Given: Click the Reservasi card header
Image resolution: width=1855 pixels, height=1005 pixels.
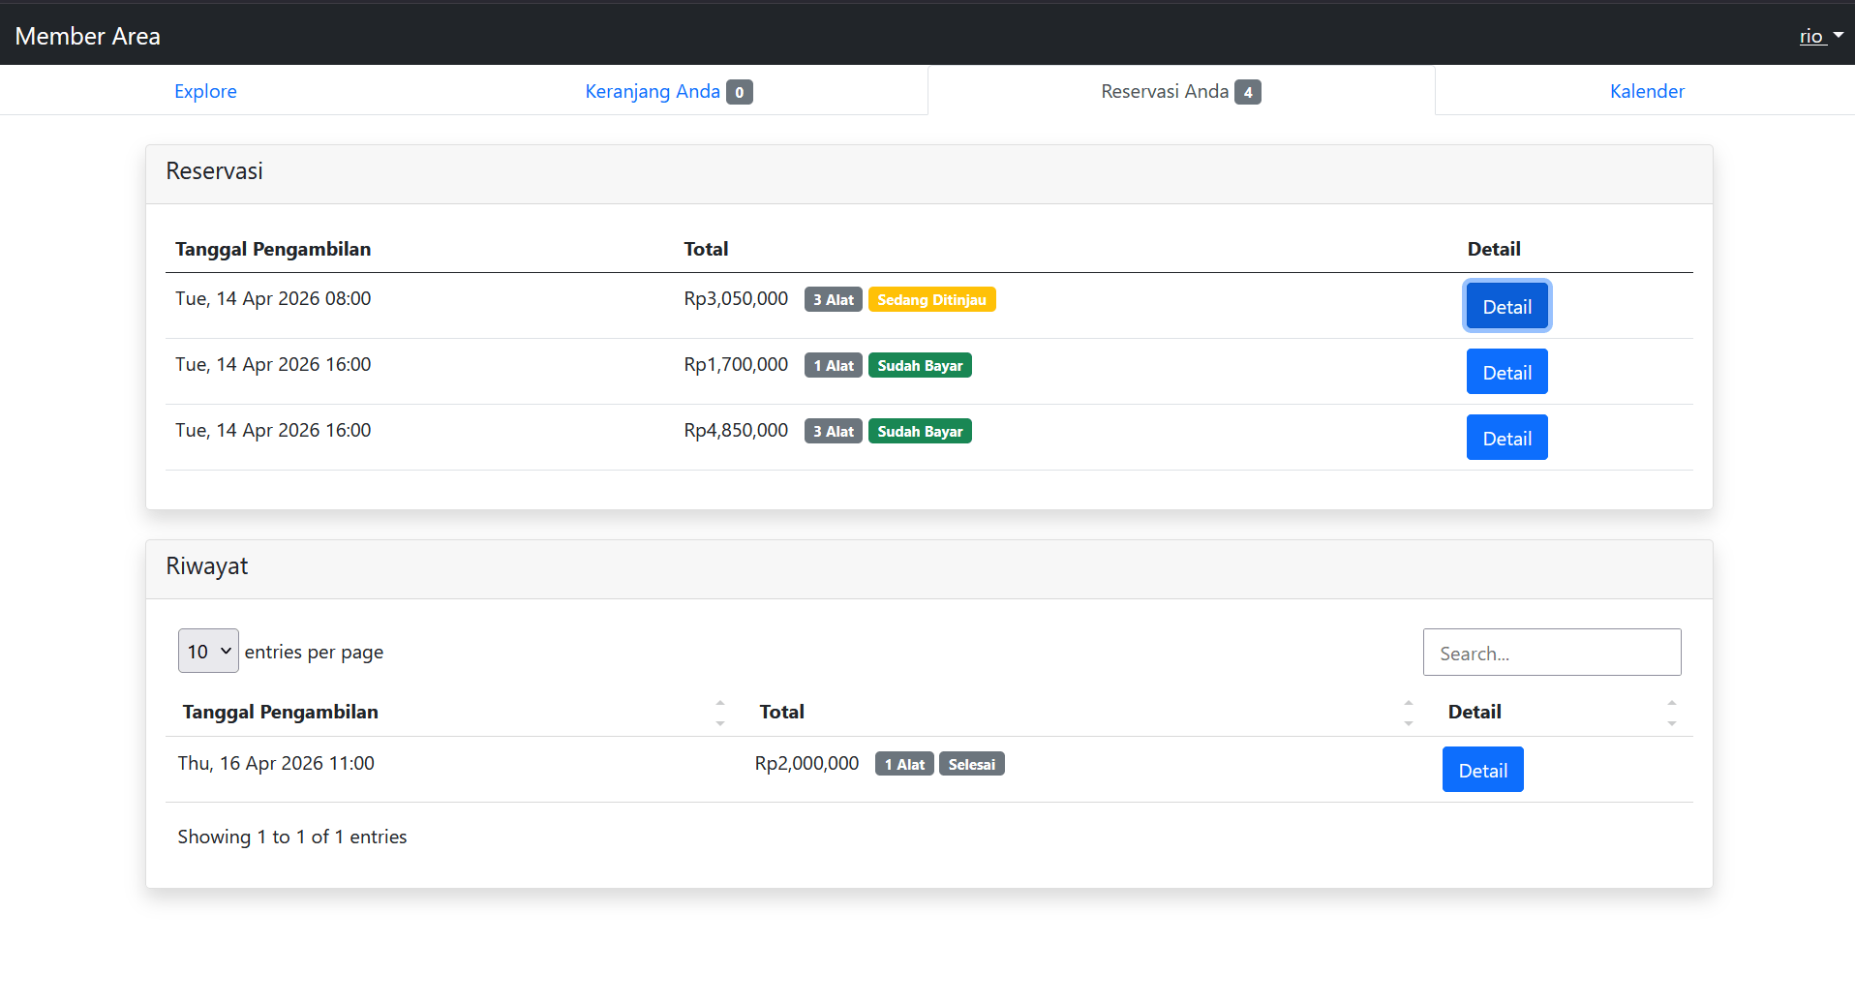Looking at the screenshot, I should [x=929, y=174].
